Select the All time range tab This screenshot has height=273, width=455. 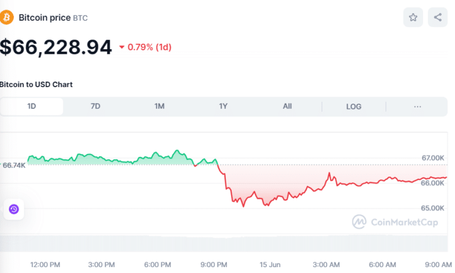point(287,107)
